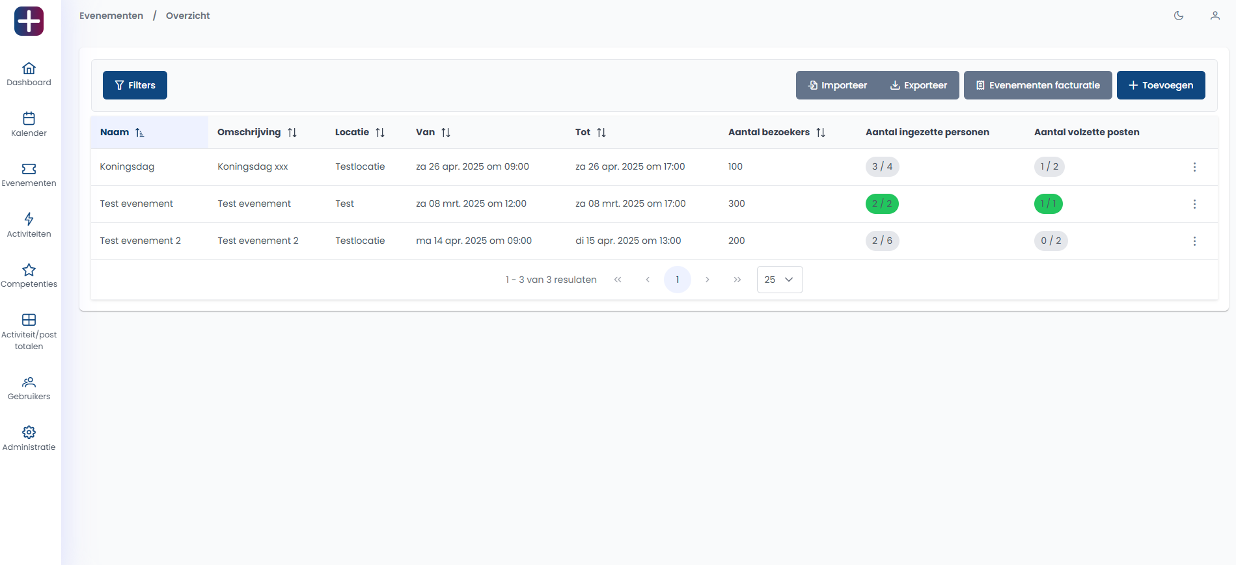Open the Dashboard from the sidebar
This screenshot has width=1236, height=565.
point(29,74)
